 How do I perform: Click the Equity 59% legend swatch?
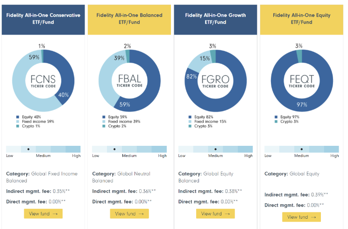point(104,117)
